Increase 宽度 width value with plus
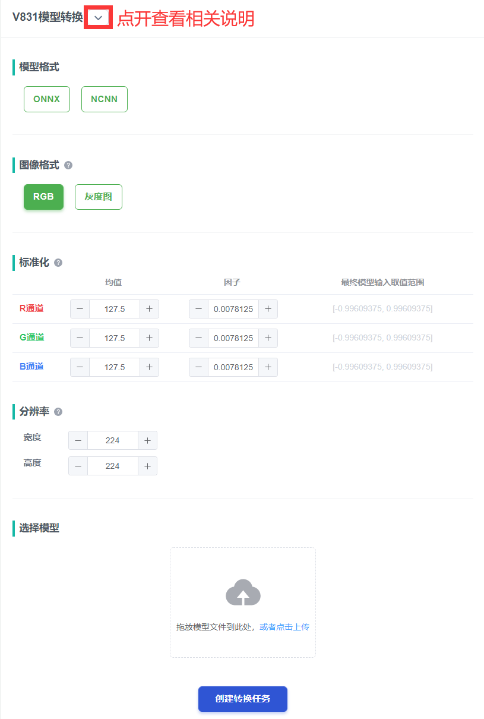This screenshot has width=484, height=719. click(147, 440)
